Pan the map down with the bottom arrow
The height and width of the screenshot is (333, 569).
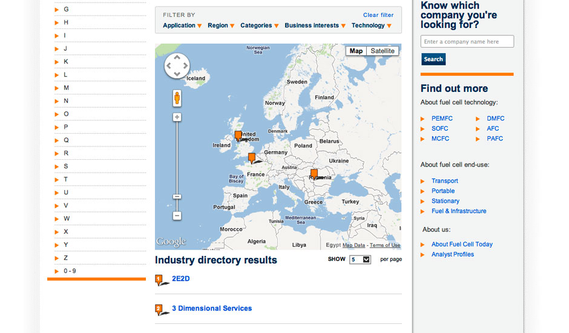pos(177,74)
